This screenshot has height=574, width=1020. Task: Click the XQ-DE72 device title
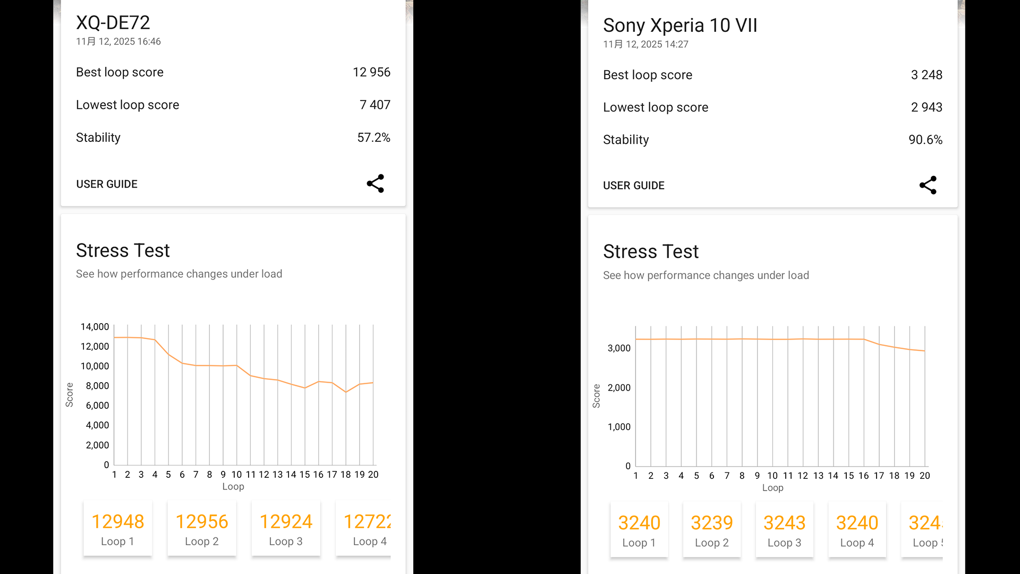click(x=113, y=23)
